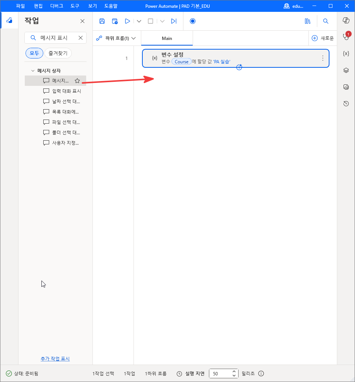
Task: Open the 디버그 menu
Action: pos(57,6)
